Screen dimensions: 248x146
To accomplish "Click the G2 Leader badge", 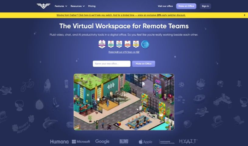I will (x=127, y=44).
